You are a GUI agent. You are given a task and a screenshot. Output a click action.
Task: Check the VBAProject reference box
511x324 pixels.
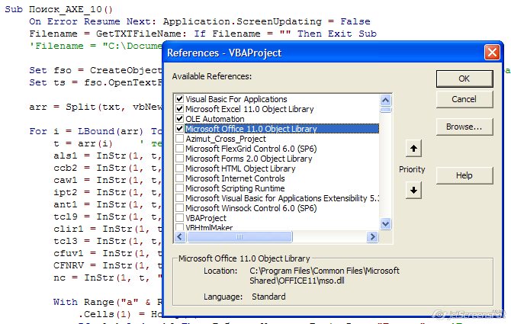pos(179,218)
